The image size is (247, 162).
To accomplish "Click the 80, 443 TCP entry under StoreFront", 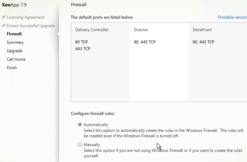I will point(203,42).
